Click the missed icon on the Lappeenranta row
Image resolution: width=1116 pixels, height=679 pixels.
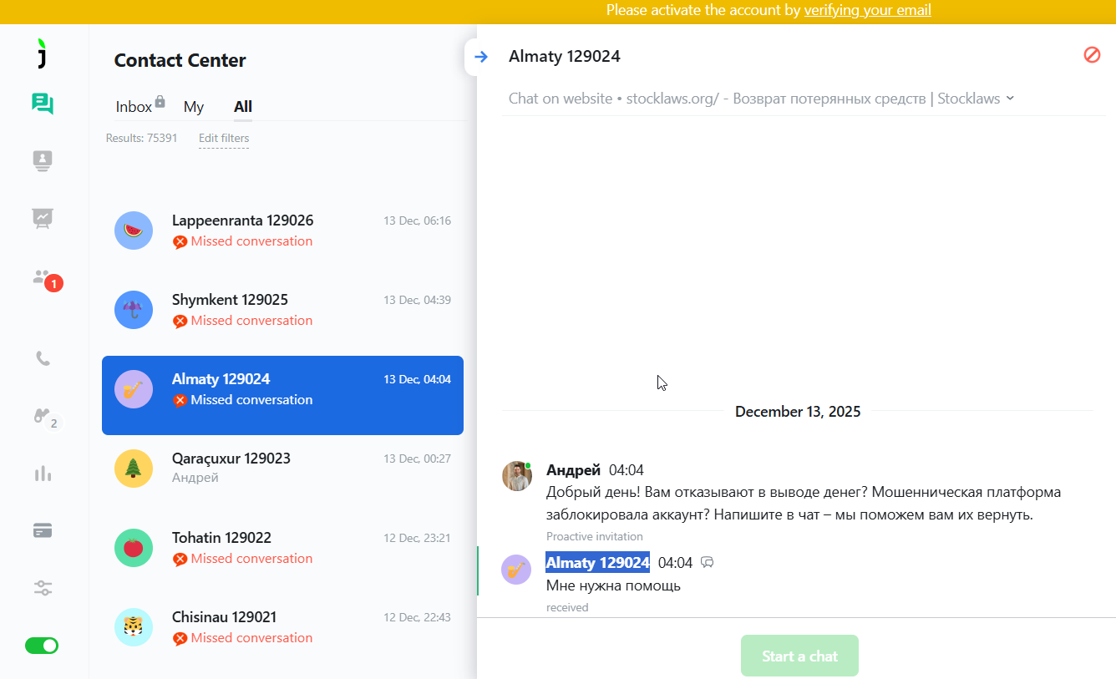[x=180, y=242]
